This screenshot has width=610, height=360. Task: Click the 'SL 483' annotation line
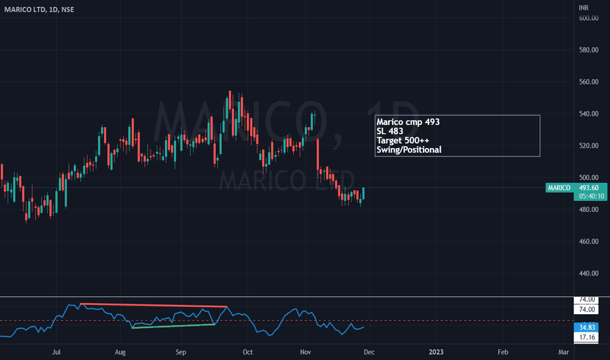tap(390, 131)
